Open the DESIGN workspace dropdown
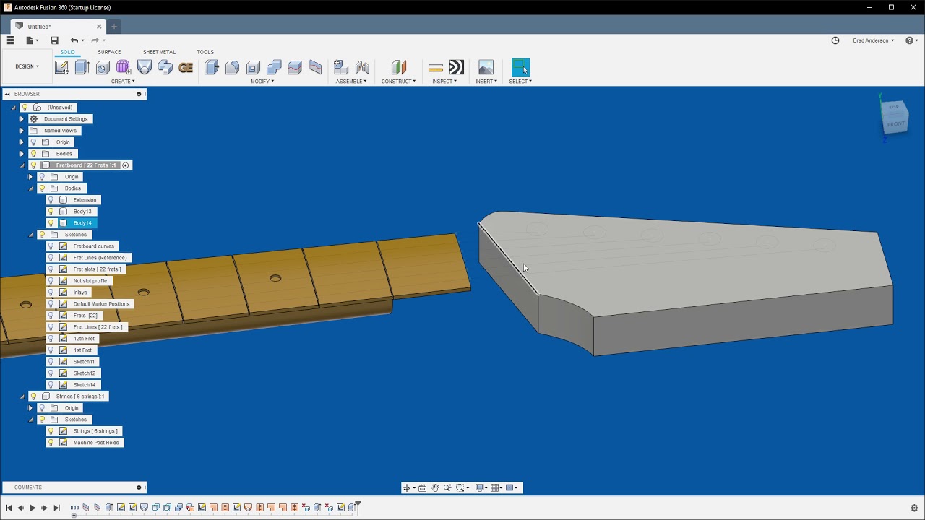925x520 pixels. click(27, 66)
